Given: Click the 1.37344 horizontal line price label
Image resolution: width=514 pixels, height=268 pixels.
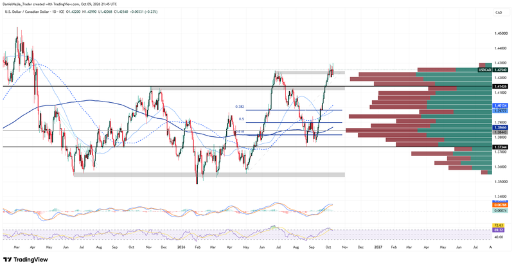Looking at the screenshot, I should coord(501,147).
